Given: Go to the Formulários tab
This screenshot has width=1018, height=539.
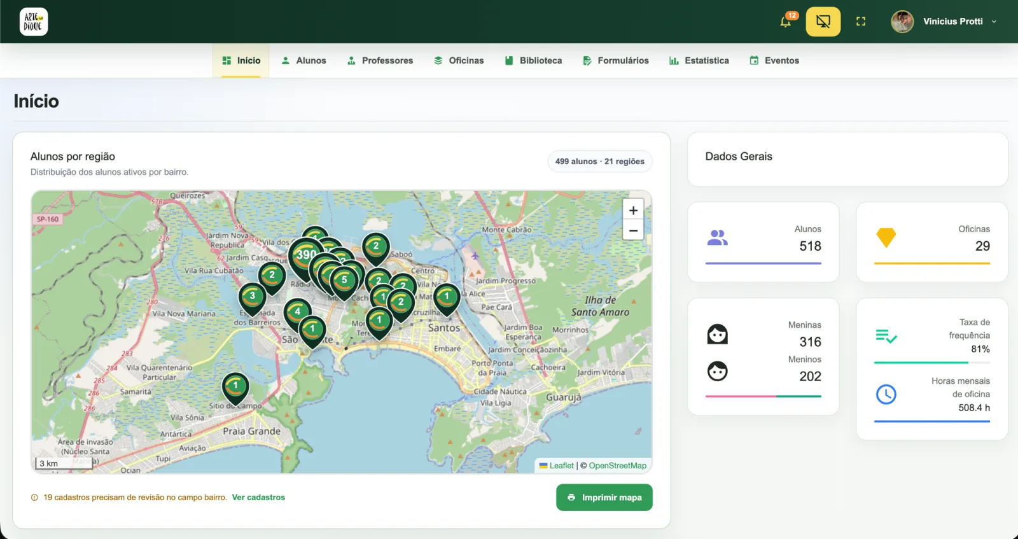Looking at the screenshot, I should point(616,60).
